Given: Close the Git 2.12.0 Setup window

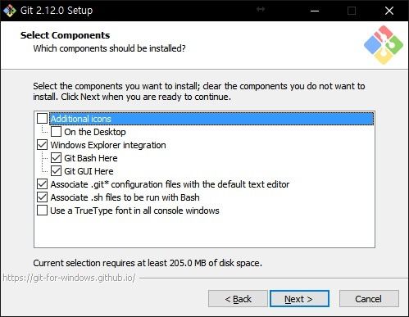Looking at the screenshot, I should click(x=389, y=11).
